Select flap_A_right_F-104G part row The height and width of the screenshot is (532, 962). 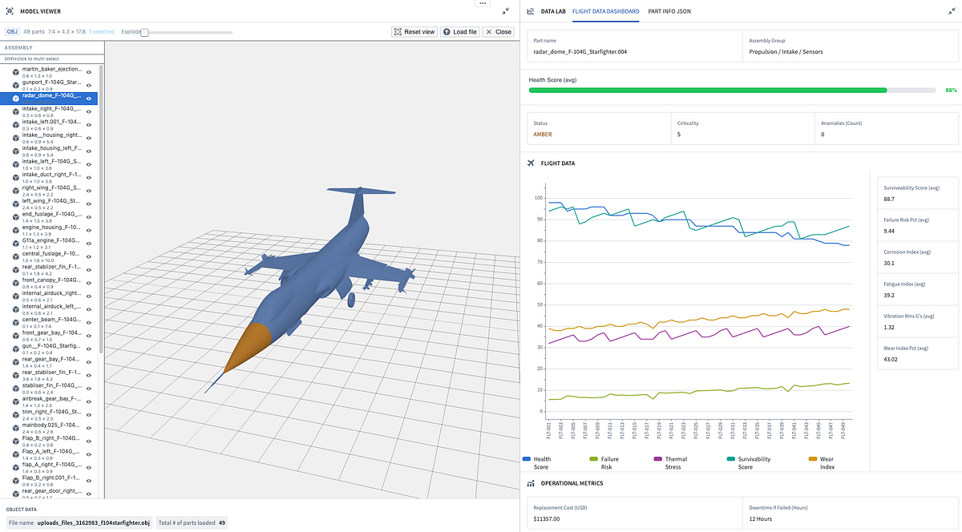point(49,467)
